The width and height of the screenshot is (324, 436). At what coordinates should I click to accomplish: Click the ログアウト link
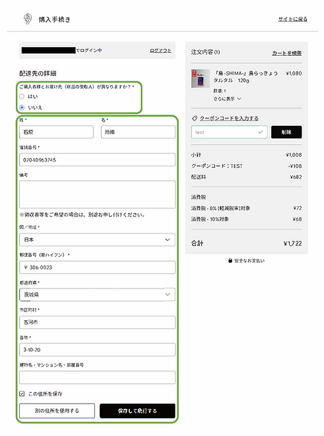[x=160, y=50]
